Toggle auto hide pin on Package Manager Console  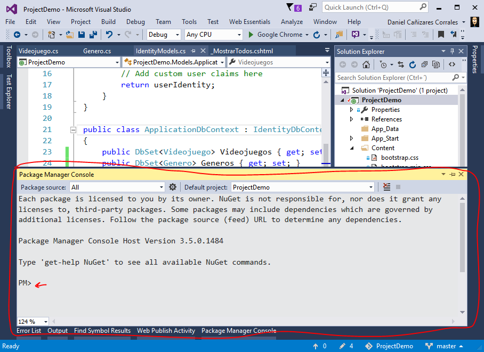tap(453, 174)
